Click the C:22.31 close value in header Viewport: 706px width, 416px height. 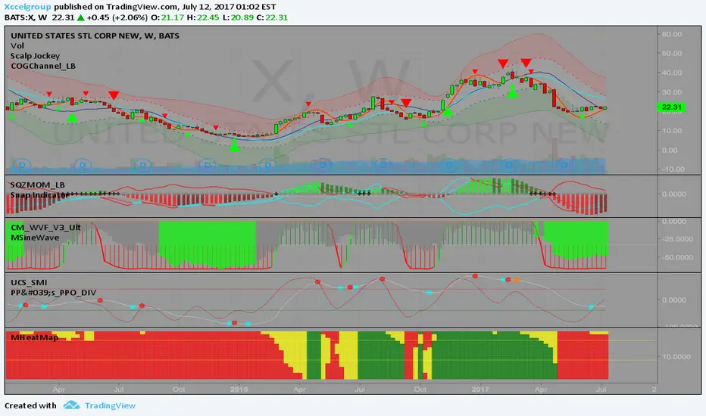pos(271,17)
